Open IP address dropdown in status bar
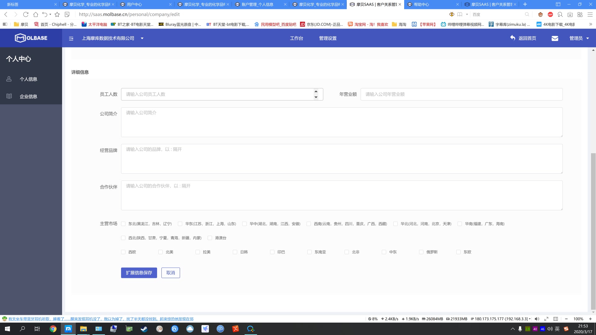 [530, 319]
